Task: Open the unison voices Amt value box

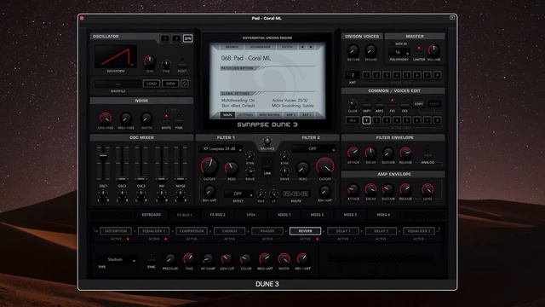Action: tap(353, 75)
